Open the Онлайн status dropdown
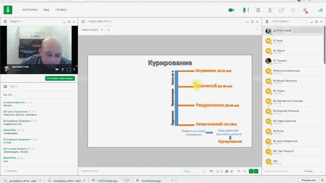 (313, 171)
